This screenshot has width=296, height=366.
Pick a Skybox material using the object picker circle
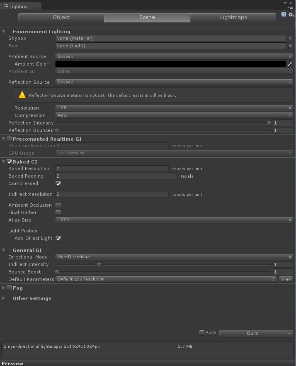291,38
